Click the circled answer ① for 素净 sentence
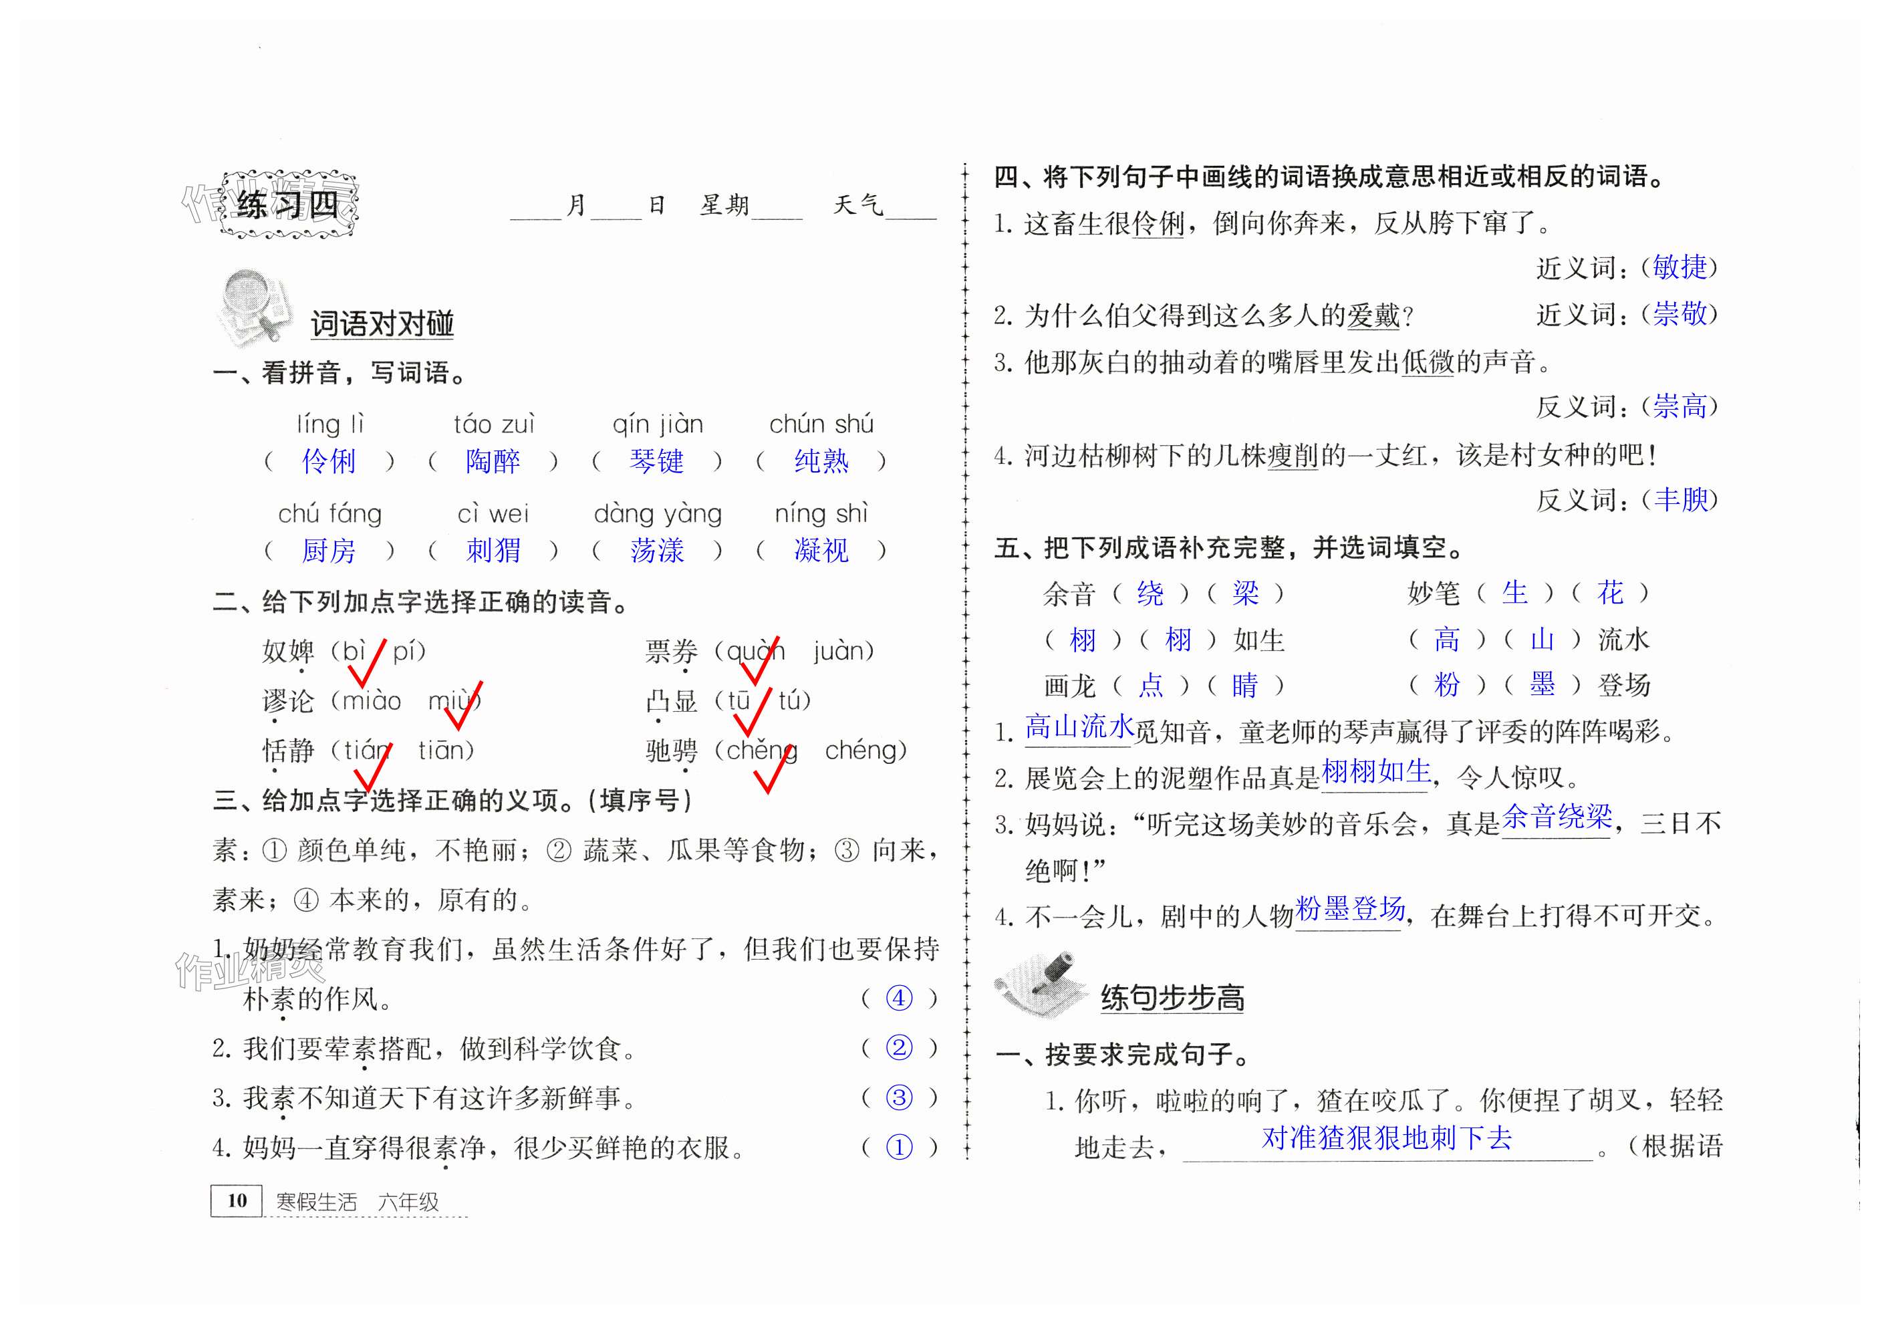1878x1324 pixels. [x=899, y=1148]
